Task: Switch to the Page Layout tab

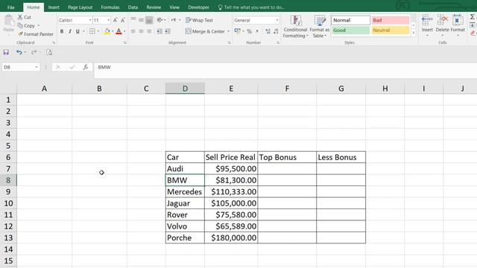Action: point(80,7)
